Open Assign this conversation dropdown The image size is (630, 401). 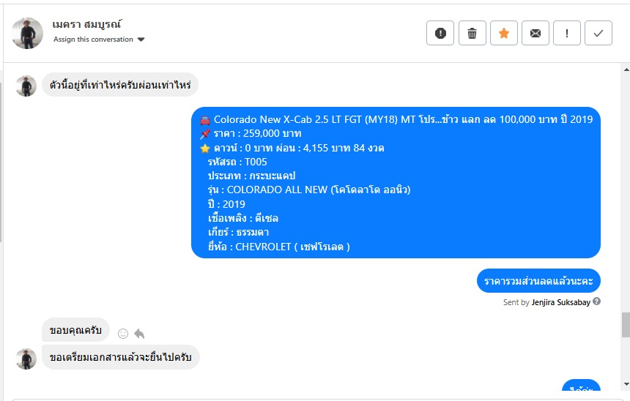pos(99,40)
